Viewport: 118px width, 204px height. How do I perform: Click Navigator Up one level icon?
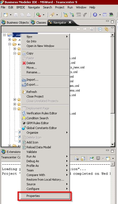pyautogui.click(x=92, y=29)
